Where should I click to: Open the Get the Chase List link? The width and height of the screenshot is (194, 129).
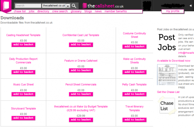pyautogui.click(x=168, y=92)
